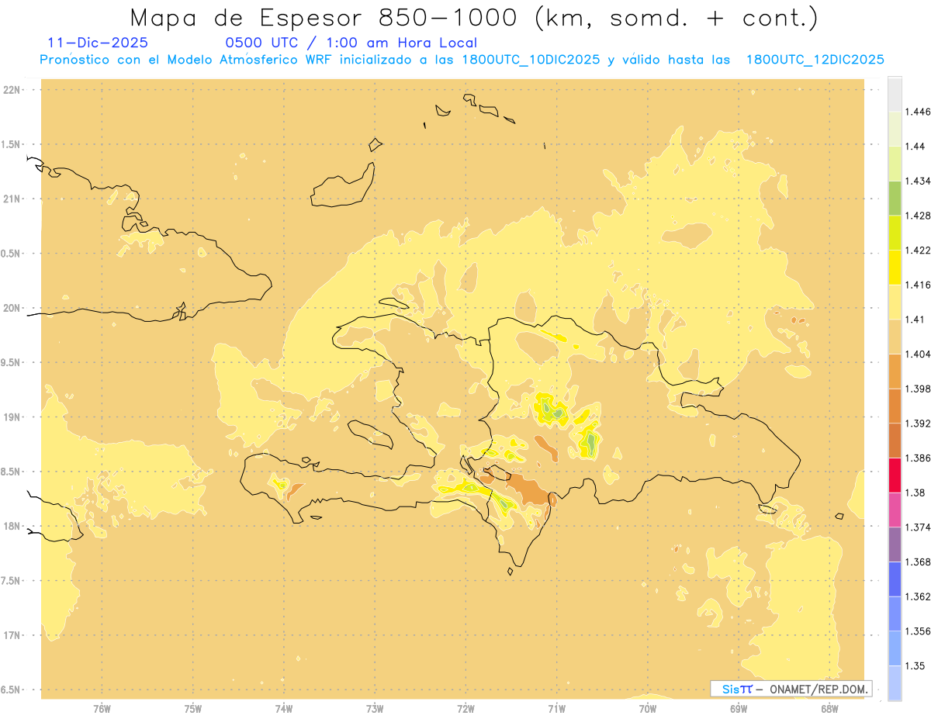Viewport: 931px width, 719px height.
Task: Click the 18N latitude label
Action: tap(12, 526)
